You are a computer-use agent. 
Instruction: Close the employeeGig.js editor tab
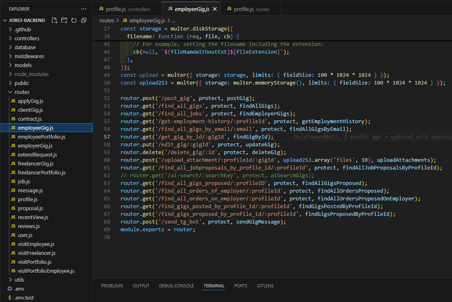click(x=215, y=9)
